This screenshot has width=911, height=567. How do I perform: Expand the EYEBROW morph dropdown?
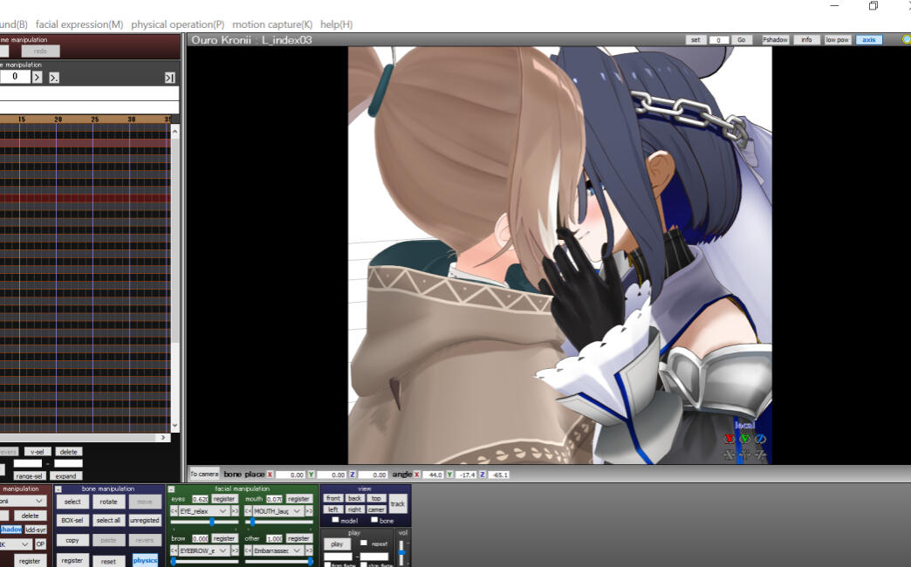pyautogui.click(x=223, y=551)
